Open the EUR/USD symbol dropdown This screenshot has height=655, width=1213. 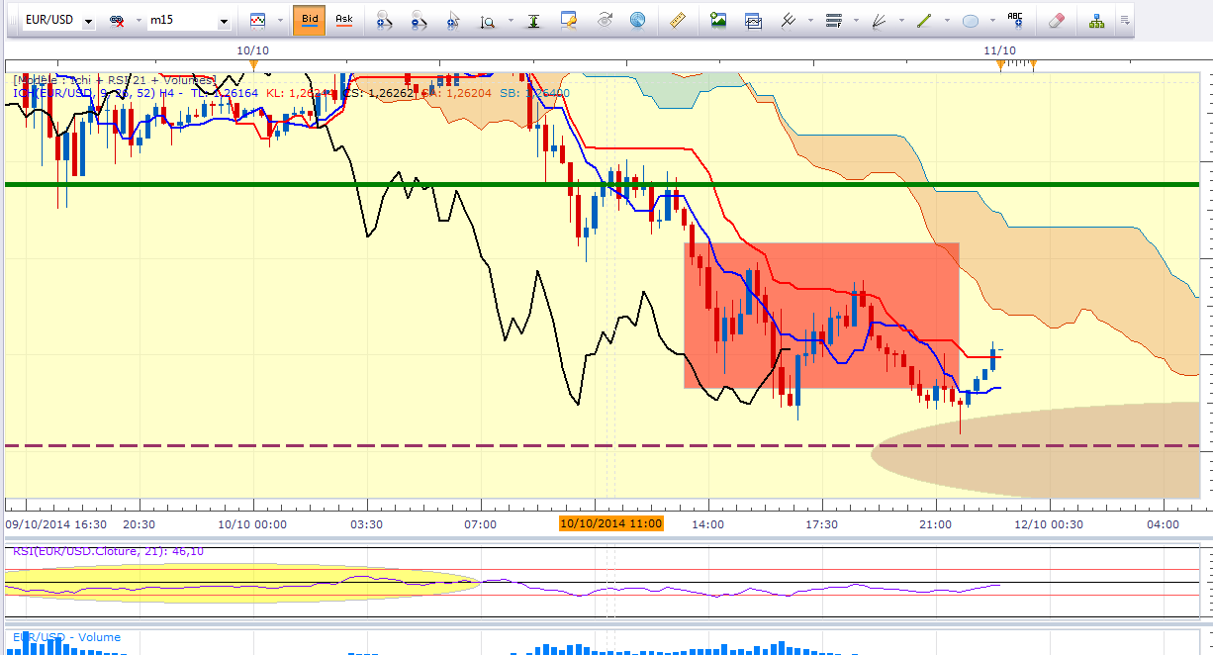coord(88,21)
